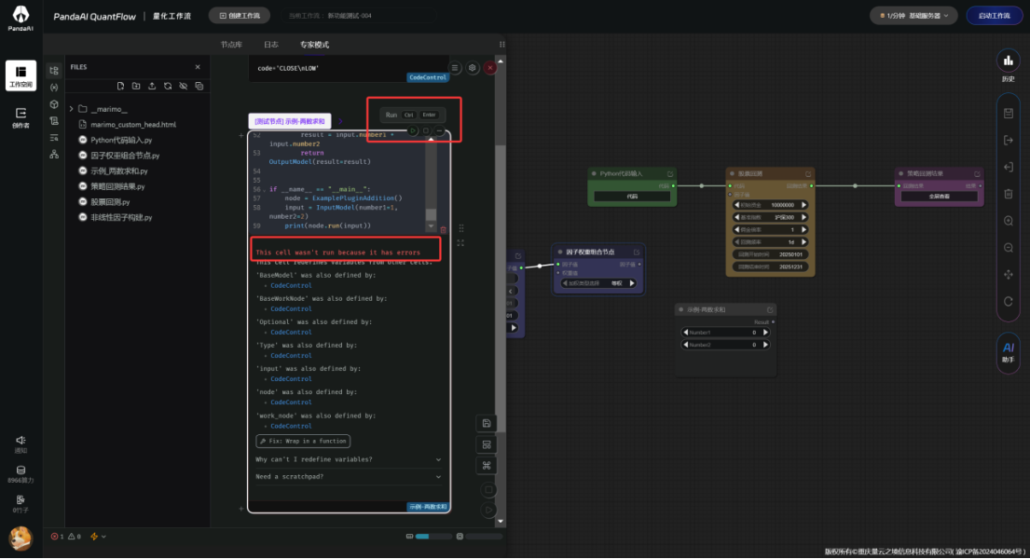Select the [测试节点] 示例-两数求和 tab

pos(290,121)
